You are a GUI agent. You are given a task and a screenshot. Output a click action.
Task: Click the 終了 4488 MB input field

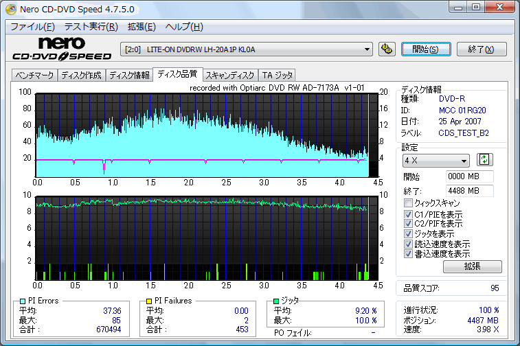(x=470, y=191)
